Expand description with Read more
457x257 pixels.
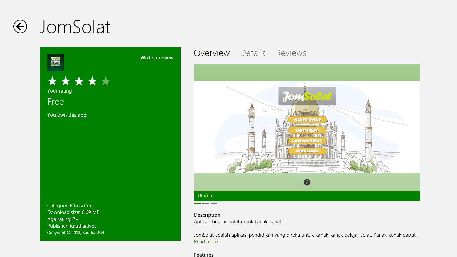[x=206, y=242]
